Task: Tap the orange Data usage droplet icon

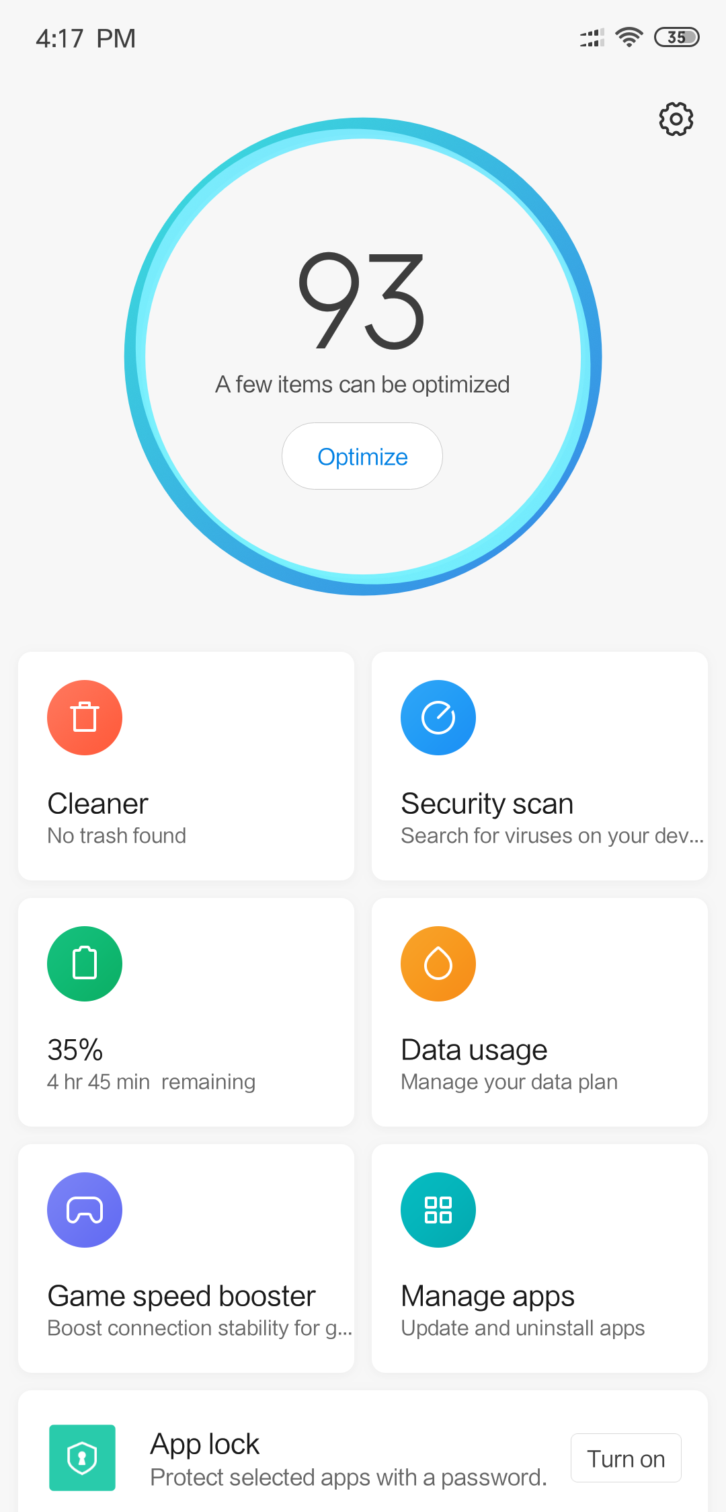Action: pos(438,964)
